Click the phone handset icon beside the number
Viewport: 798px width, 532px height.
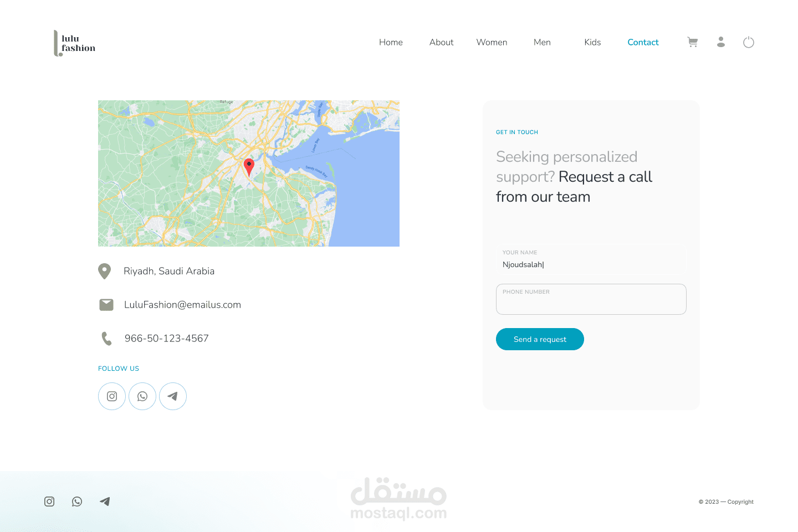click(x=107, y=339)
